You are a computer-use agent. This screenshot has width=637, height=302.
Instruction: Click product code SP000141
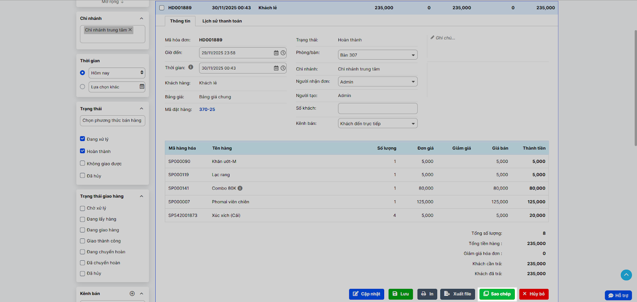[178, 188]
